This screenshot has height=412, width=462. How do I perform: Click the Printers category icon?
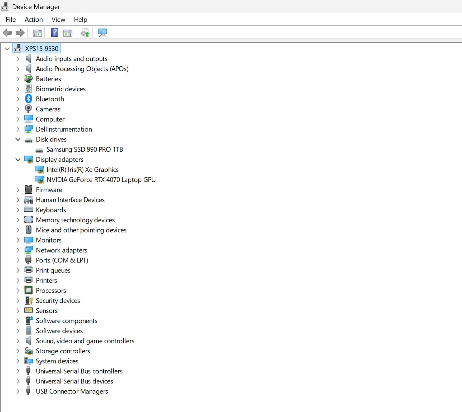pos(28,280)
